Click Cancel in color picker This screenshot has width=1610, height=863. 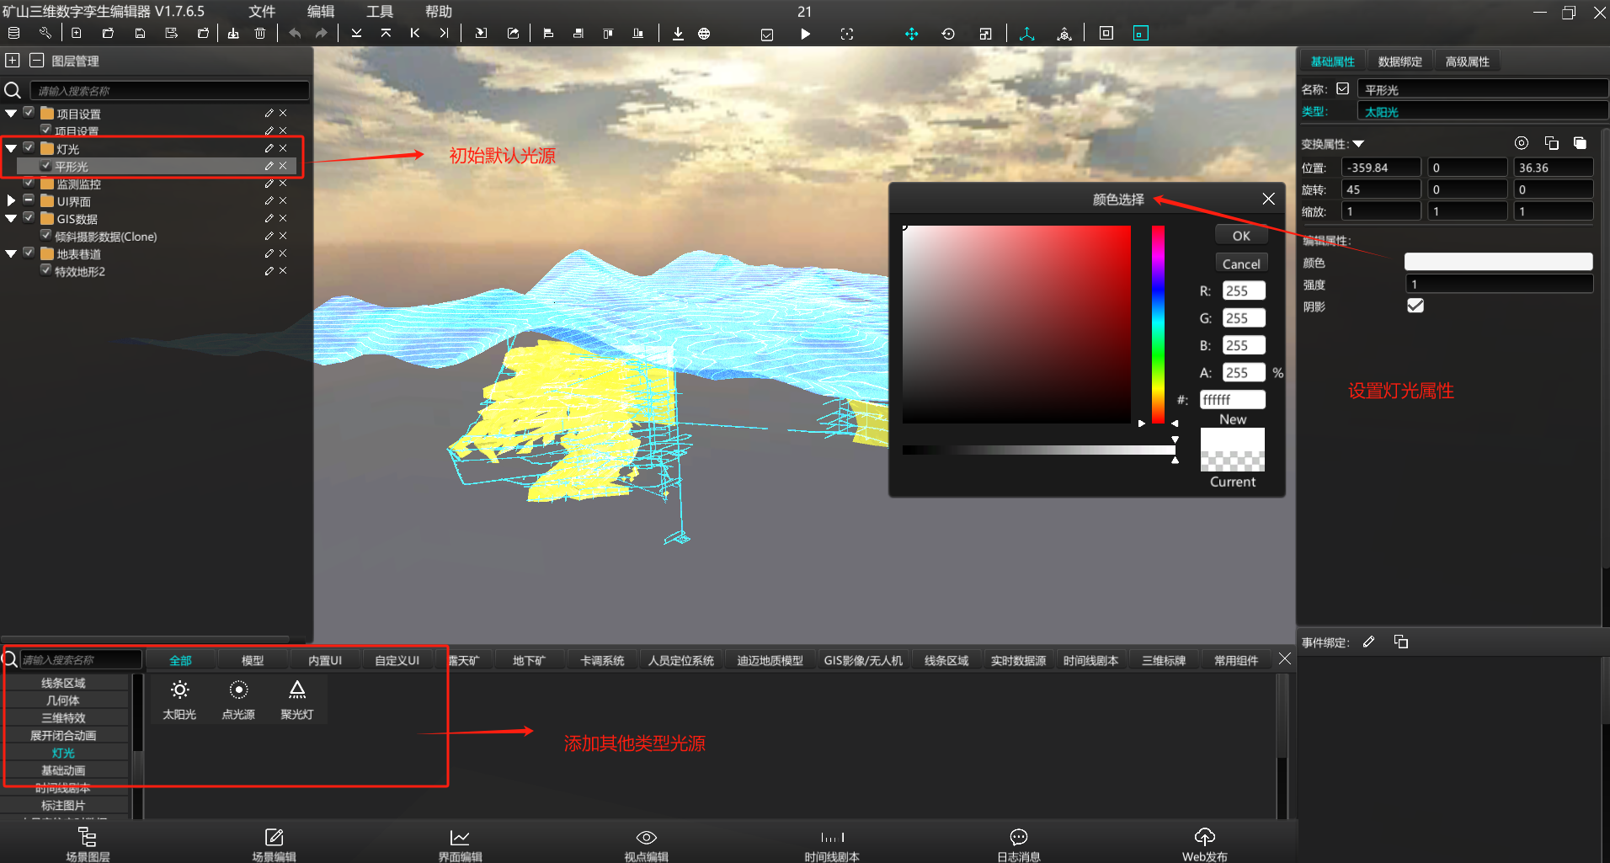[1241, 264]
